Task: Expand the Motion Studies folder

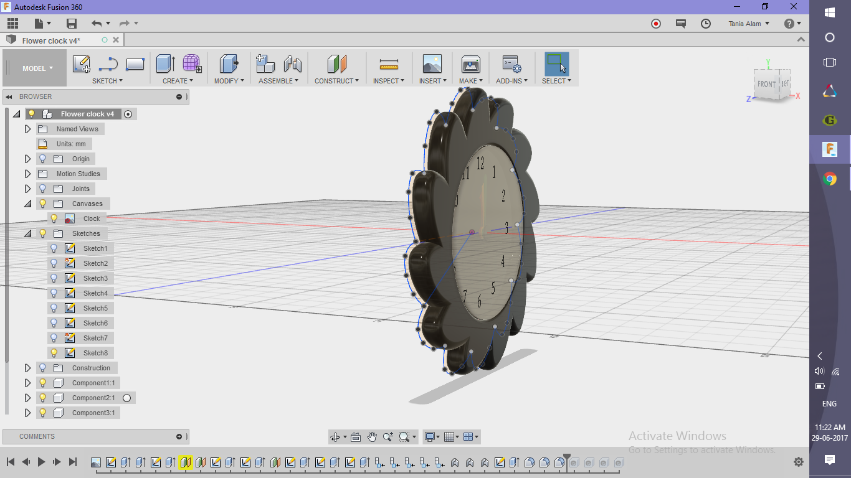Action: coord(27,174)
